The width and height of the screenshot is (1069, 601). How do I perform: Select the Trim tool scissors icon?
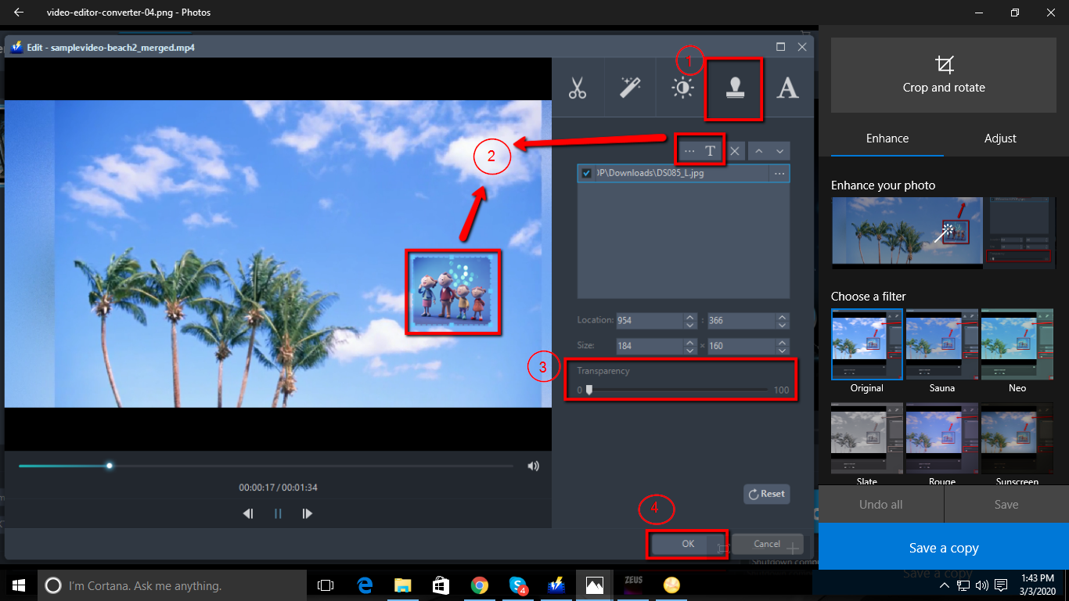(578, 87)
